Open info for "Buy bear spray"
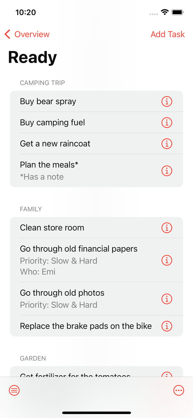193x418 pixels. coord(167,101)
